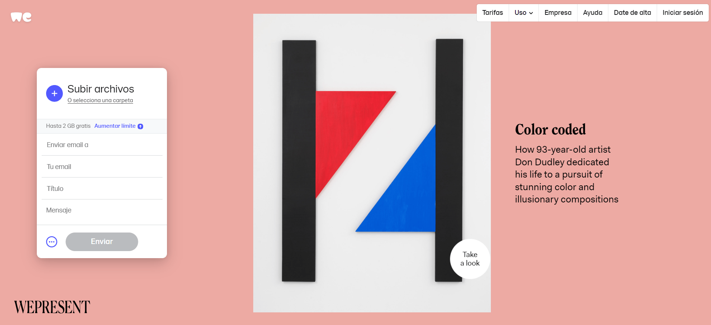Open the Tarifas menu item
The width and height of the screenshot is (711, 325).
[492, 13]
